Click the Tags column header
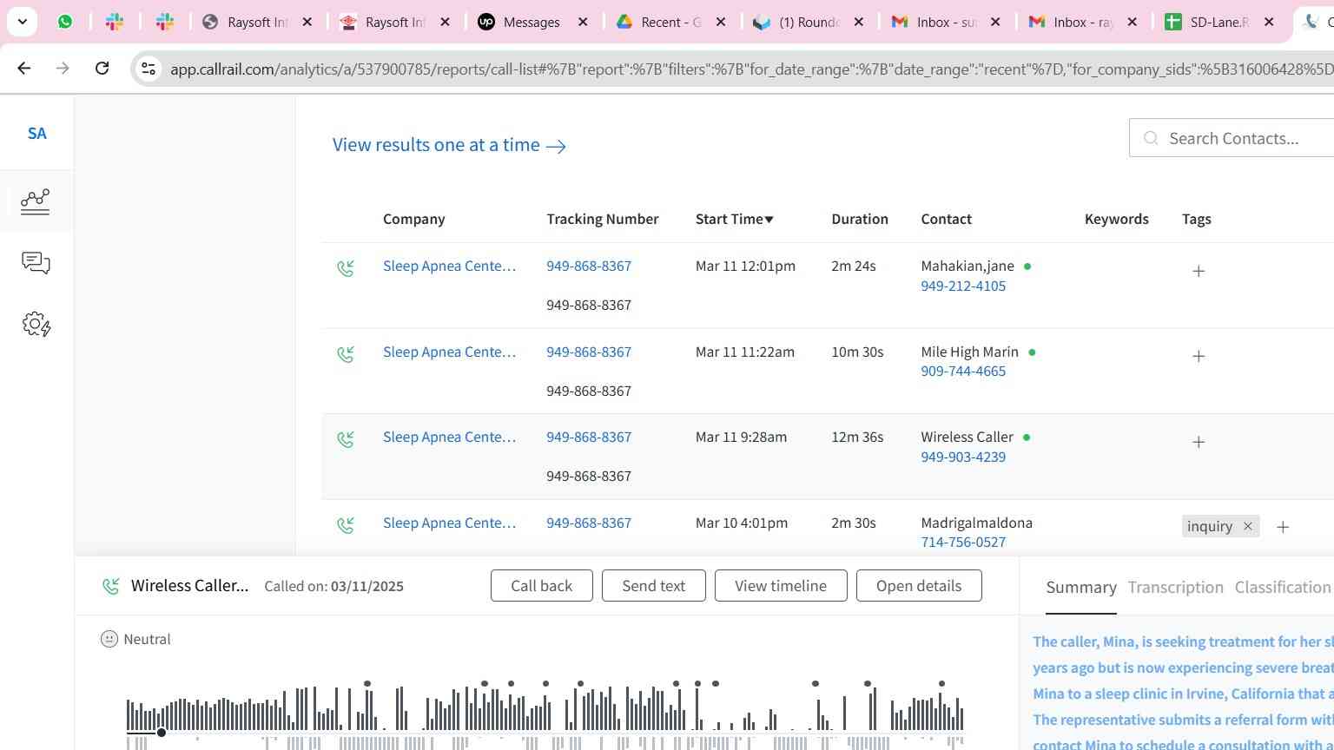 pyautogui.click(x=1197, y=219)
